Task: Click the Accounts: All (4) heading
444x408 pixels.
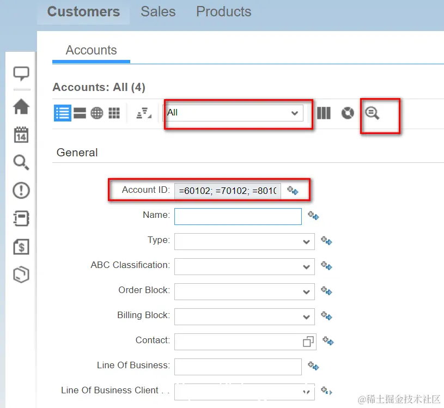Action: (x=99, y=87)
